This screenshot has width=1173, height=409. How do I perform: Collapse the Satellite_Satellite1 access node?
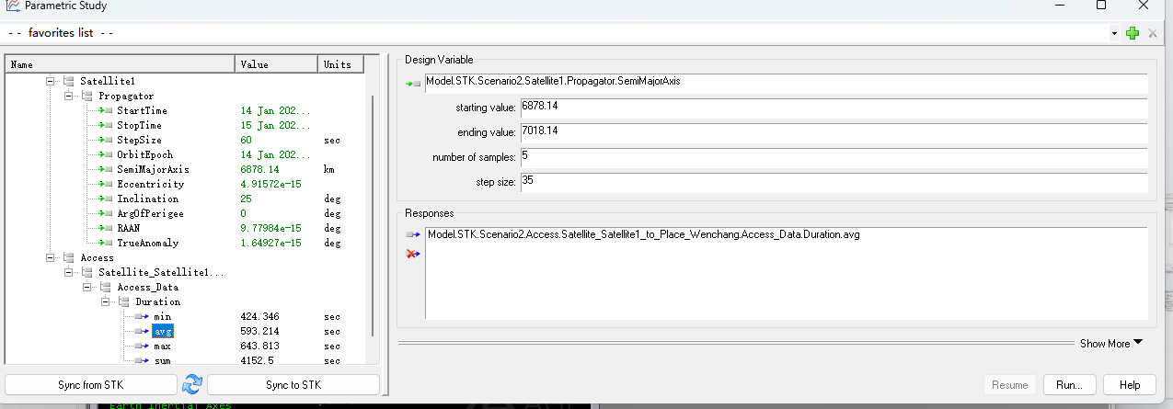click(x=69, y=272)
